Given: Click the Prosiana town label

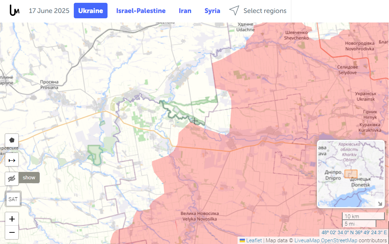Looking at the screenshot, I should tap(49, 85).
